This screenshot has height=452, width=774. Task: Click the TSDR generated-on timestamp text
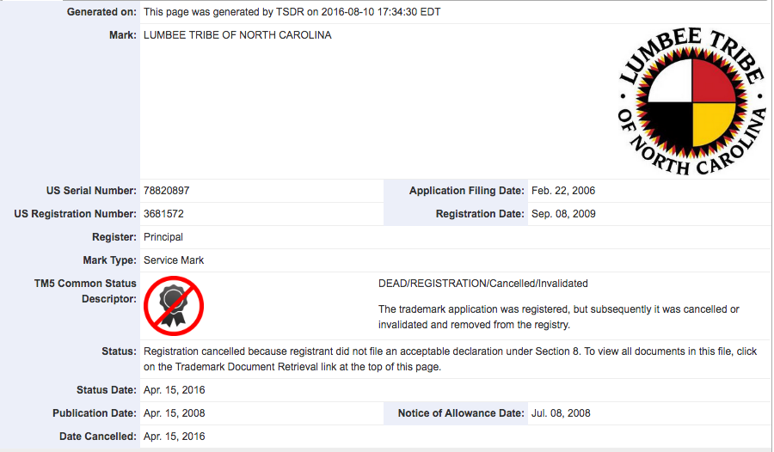tap(292, 12)
